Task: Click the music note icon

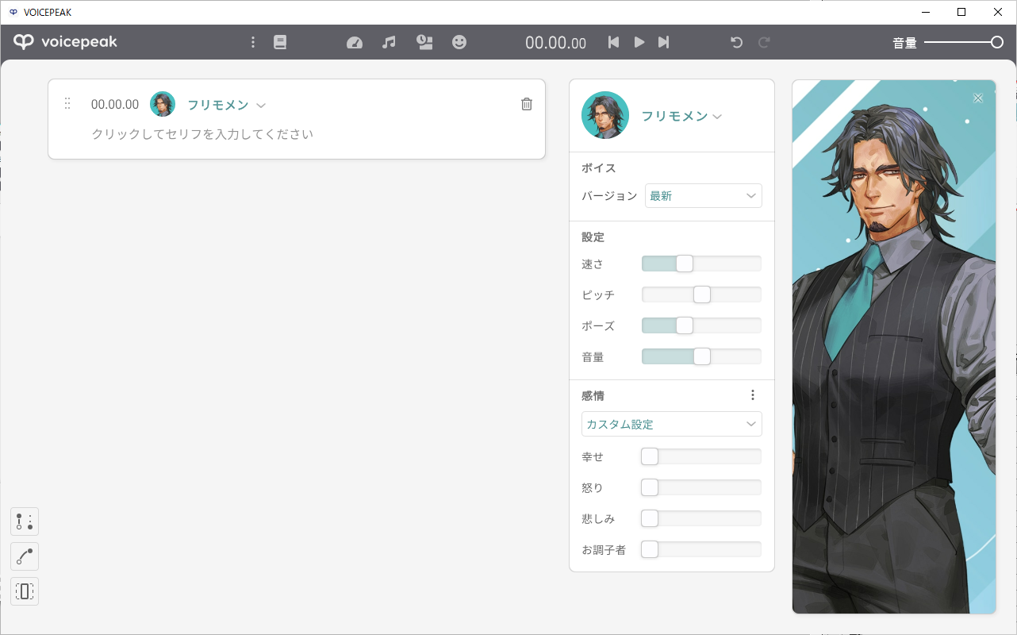Action: click(x=389, y=42)
